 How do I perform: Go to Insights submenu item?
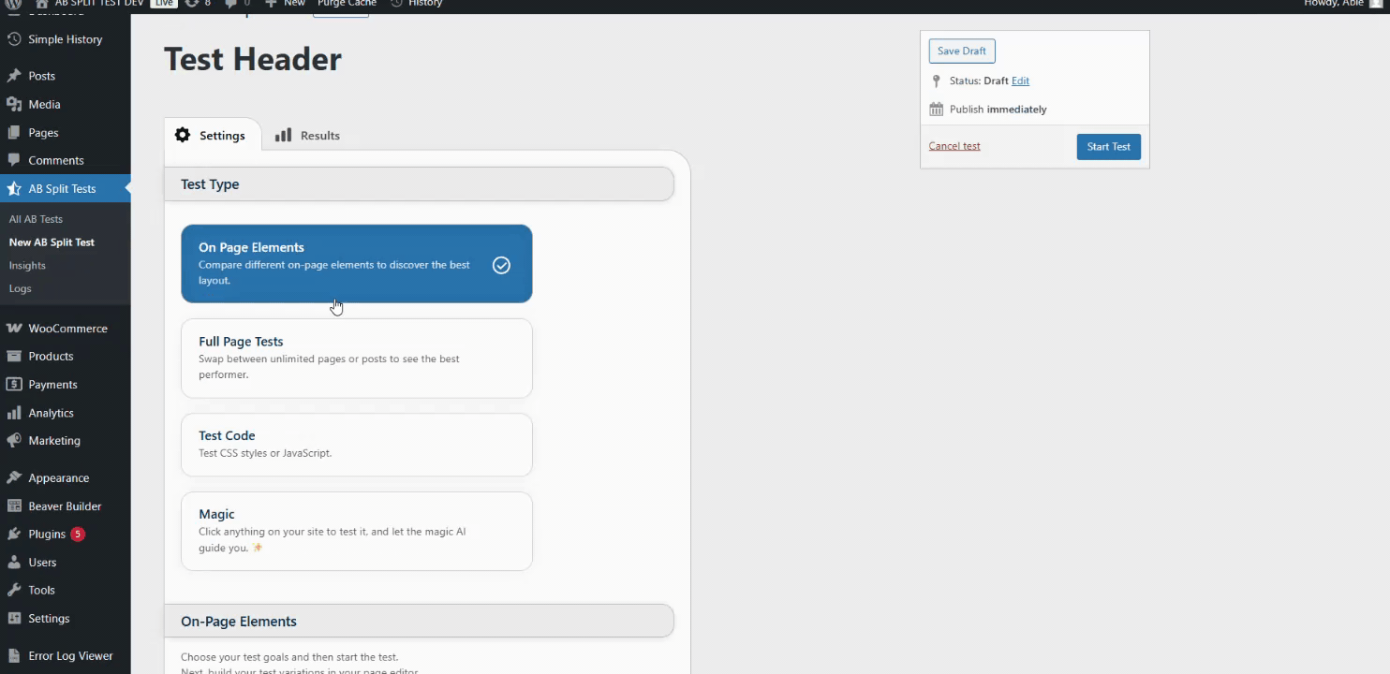click(27, 266)
